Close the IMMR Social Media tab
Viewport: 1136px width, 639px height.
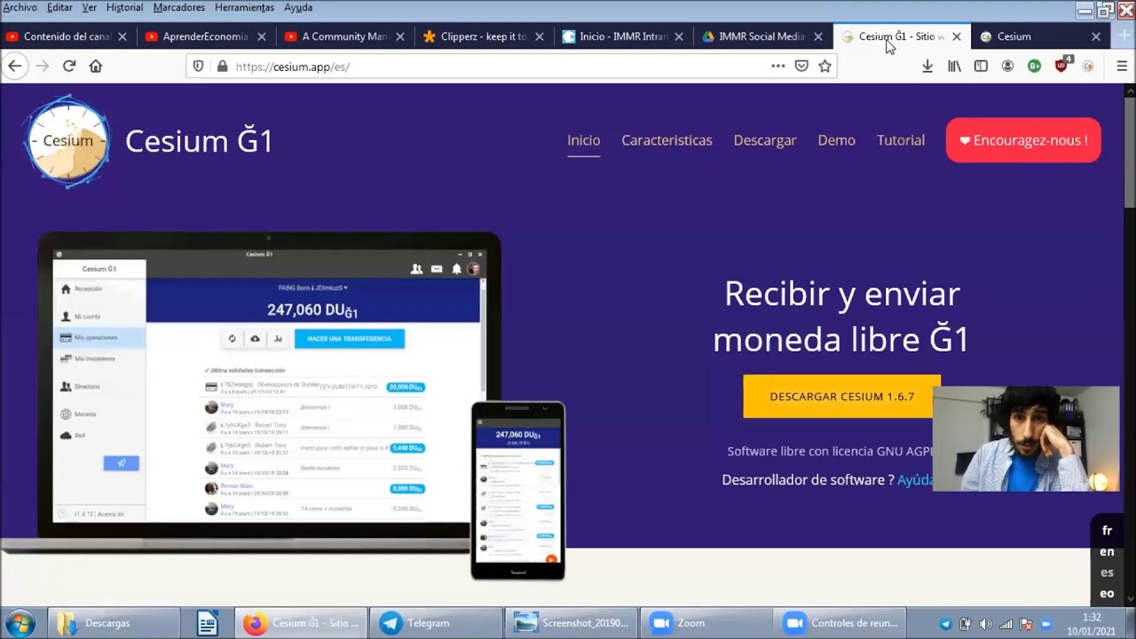click(x=817, y=36)
